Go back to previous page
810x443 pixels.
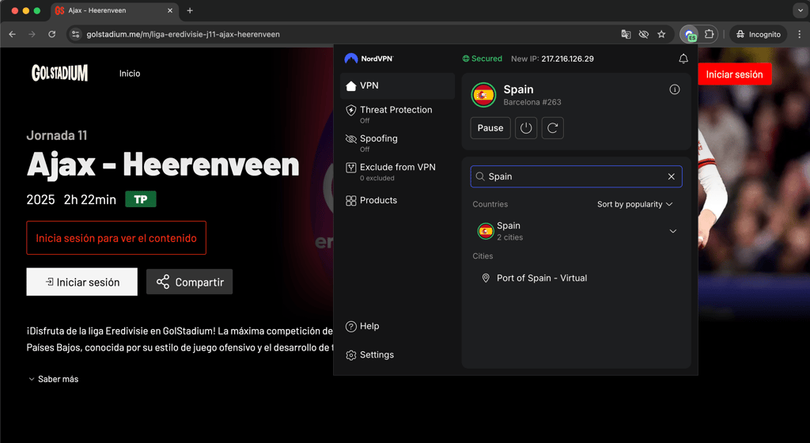13,34
